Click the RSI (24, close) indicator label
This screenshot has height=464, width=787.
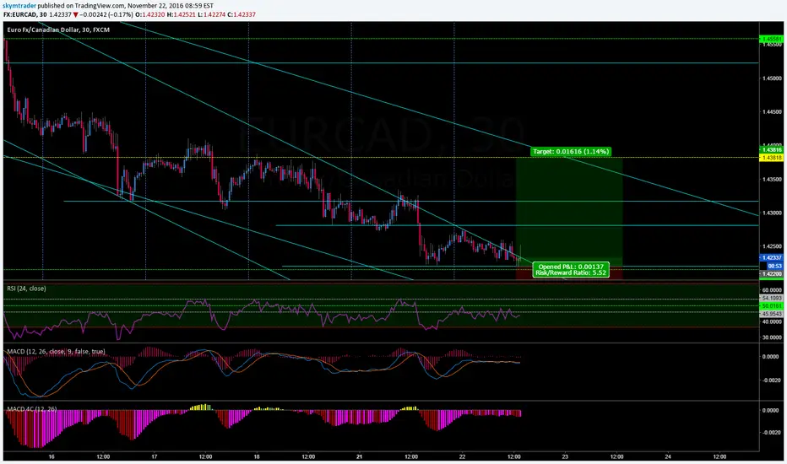pyautogui.click(x=26, y=289)
